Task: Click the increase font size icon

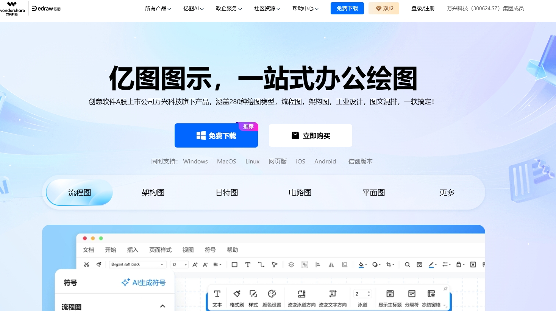Action: (x=195, y=264)
